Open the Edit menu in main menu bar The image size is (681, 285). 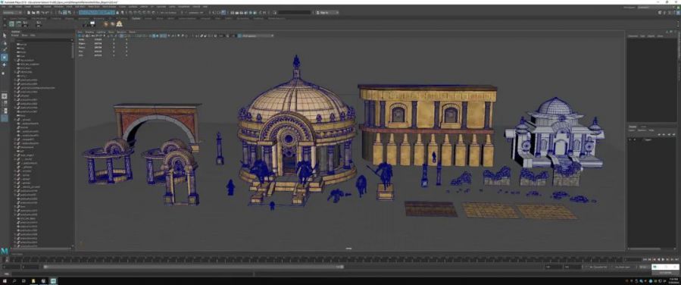[10, 7]
